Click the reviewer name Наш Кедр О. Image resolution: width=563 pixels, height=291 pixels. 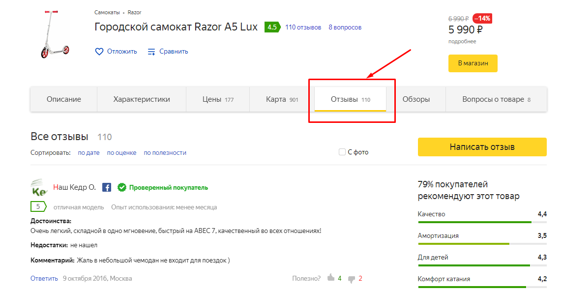coord(74,187)
